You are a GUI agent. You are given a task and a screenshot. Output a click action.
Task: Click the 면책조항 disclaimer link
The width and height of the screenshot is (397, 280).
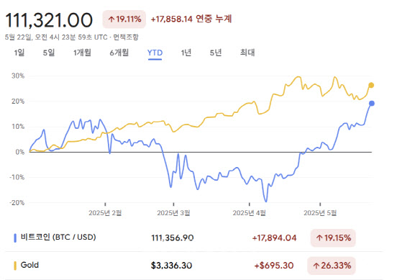coord(126,37)
